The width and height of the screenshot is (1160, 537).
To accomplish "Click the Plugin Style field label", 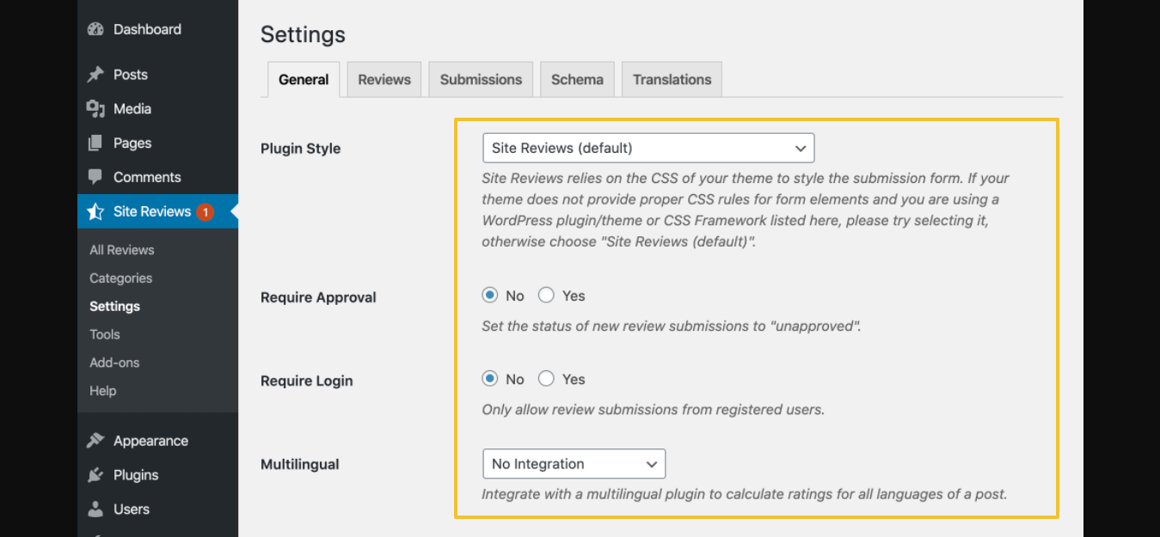I will coord(300,149).
